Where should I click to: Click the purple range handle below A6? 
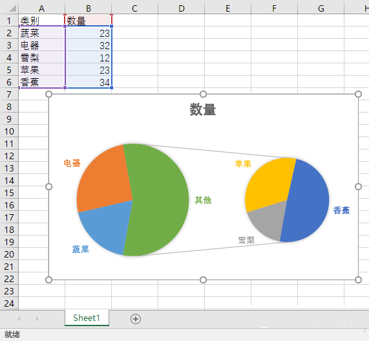(65, 87)
